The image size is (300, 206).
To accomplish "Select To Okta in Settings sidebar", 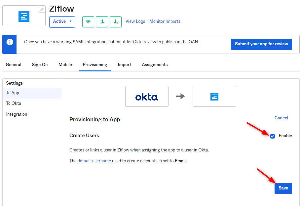I will (14, 103).
